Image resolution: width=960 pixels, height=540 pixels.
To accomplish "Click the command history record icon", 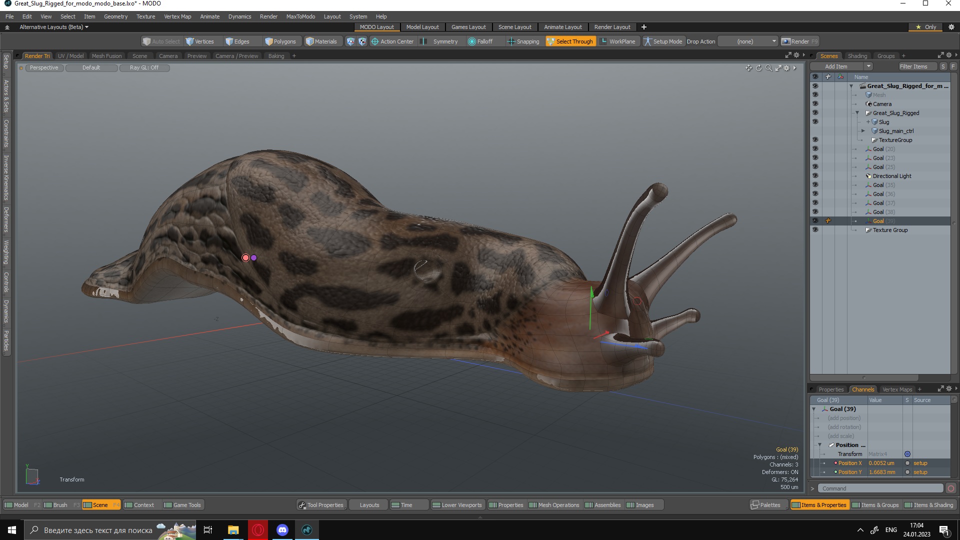I will coord(951,488).
